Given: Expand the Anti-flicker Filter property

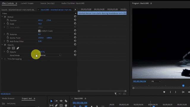Looking at the screenshot, I should pos(4,41).
